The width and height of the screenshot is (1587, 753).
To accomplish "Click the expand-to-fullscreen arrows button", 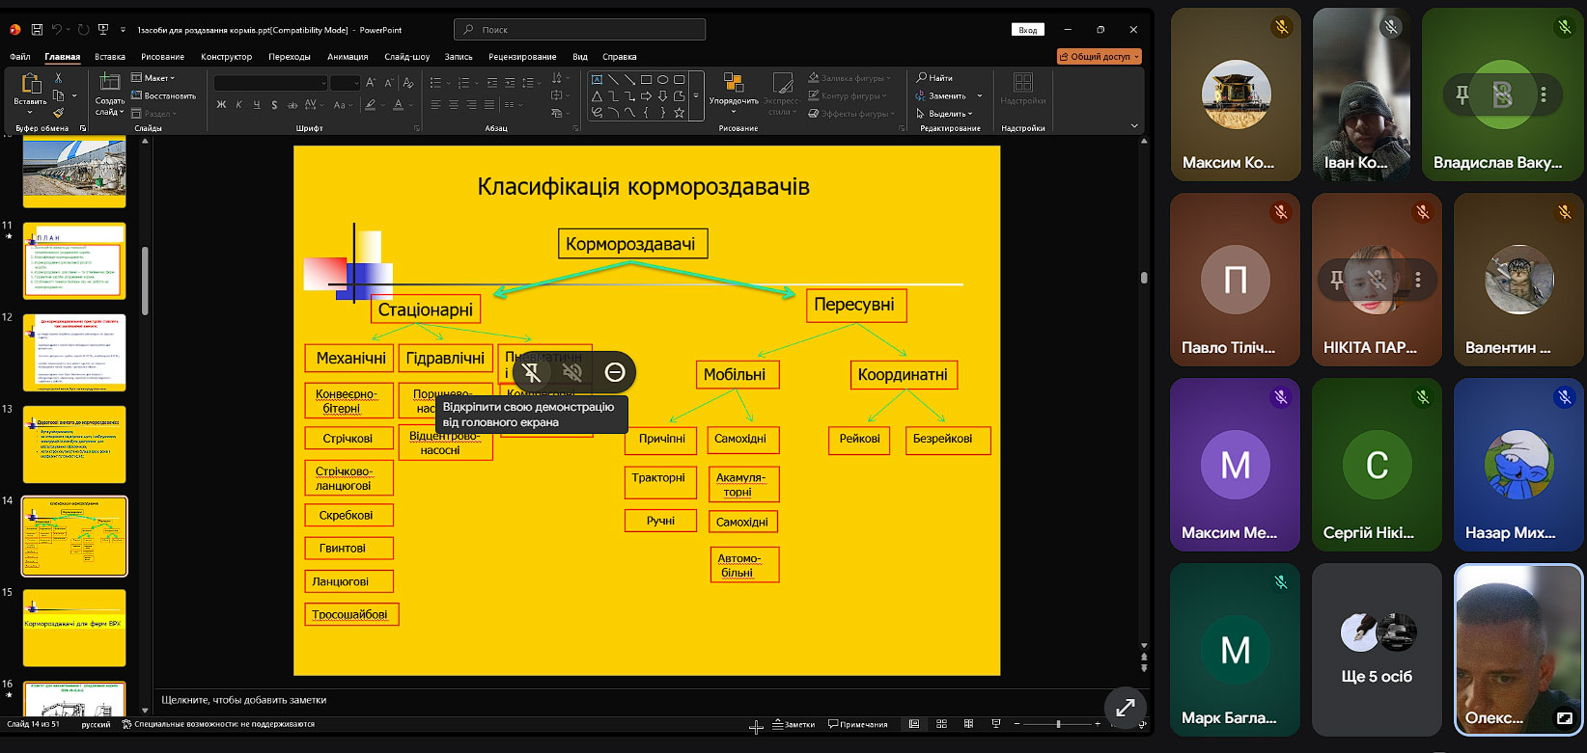I will point(1125,708).
